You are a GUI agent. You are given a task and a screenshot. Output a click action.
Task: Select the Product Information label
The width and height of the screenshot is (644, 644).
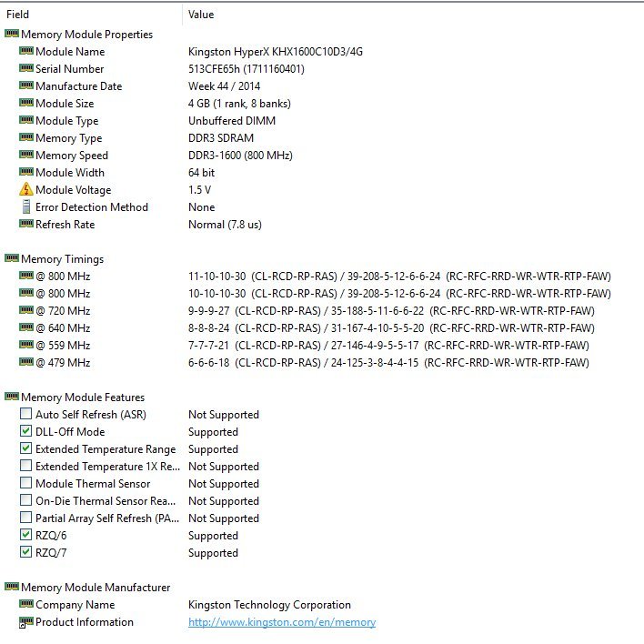(85, 622)
